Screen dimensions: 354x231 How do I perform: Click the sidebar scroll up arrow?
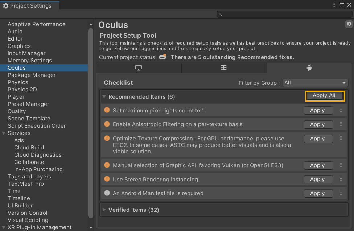(x=91, y=24)
